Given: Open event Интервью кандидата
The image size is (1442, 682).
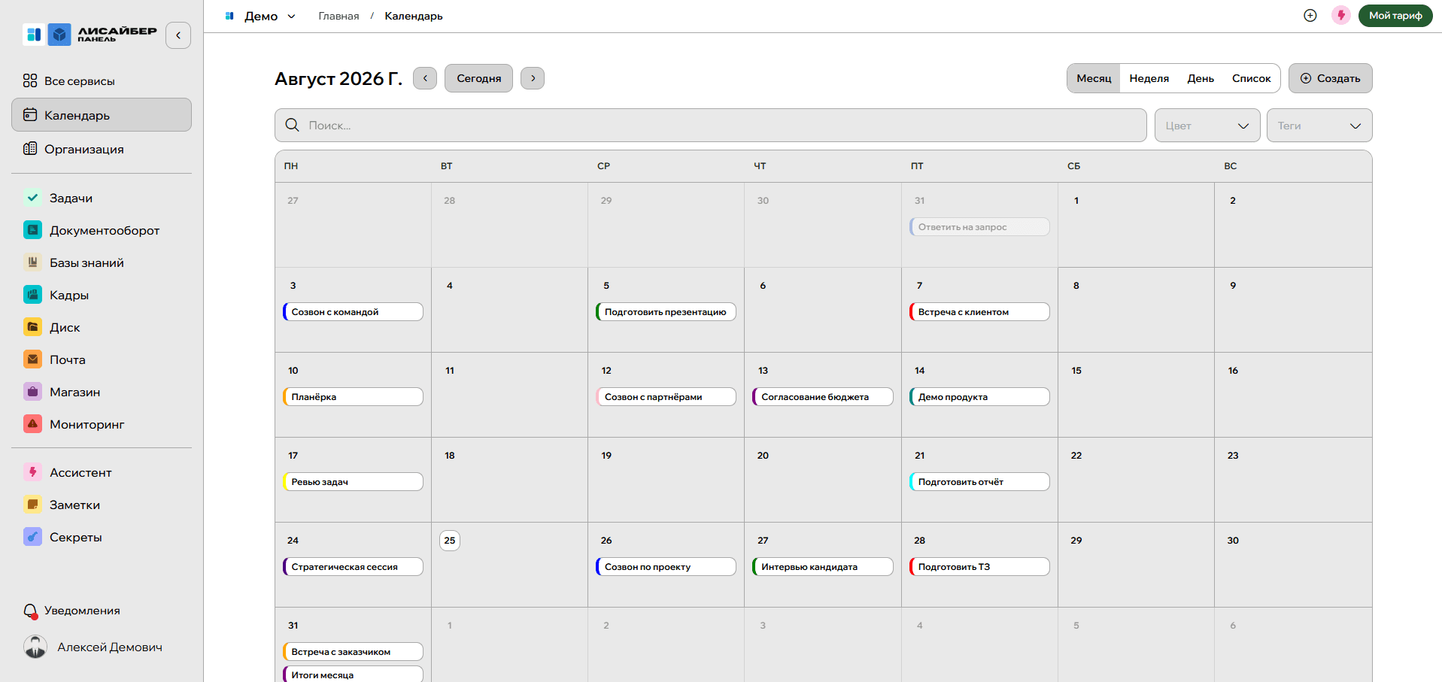Looking at the screenshot, I should (x=823, y=567).
